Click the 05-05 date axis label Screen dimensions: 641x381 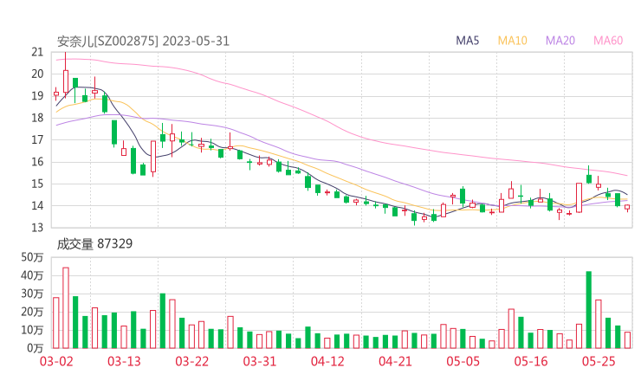(463, 361)
